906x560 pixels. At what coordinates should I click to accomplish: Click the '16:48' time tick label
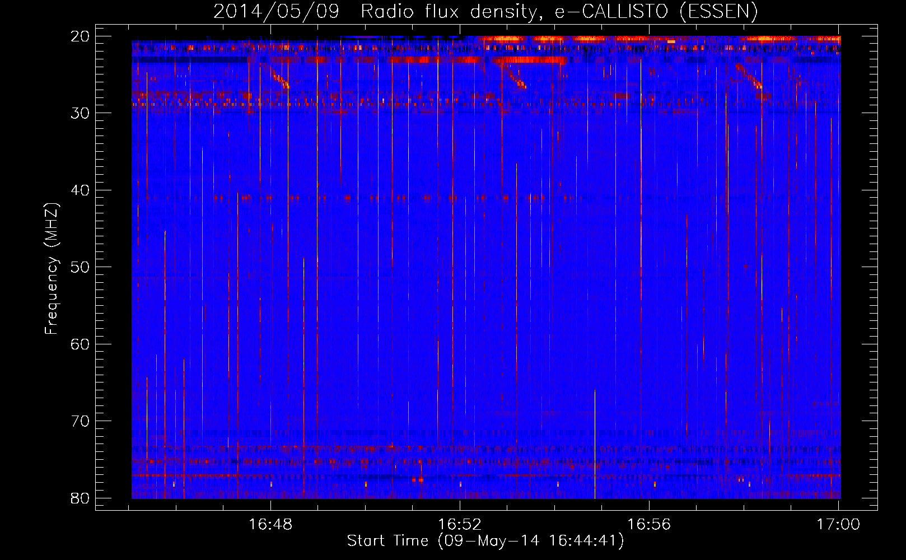pyautogui.click(x=270, y=524)
